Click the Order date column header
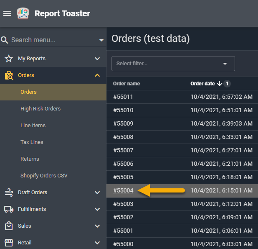258x249 pixels. coord(202,84)
